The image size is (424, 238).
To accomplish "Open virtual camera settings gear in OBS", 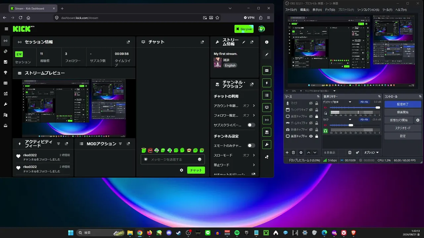I will pyautogui.click(x=418, y=120).
